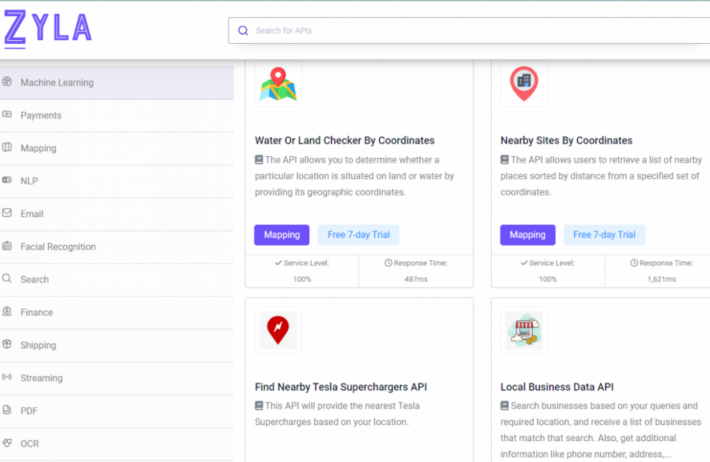
Task: Click book icon in Local Business Data description
Action: coord(505,405)
